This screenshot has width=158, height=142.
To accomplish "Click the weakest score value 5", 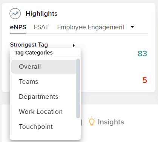I will pos(145,80).
